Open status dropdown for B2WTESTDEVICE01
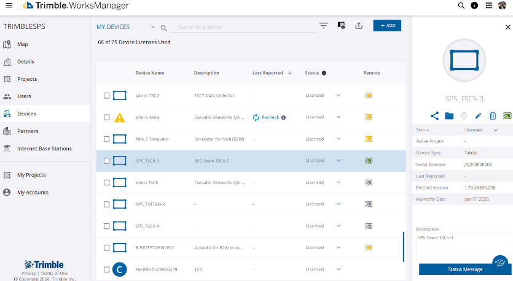Image resolution: width=513 pixels, height=281 pixels. pyautogui.click(x=339, y=247)
